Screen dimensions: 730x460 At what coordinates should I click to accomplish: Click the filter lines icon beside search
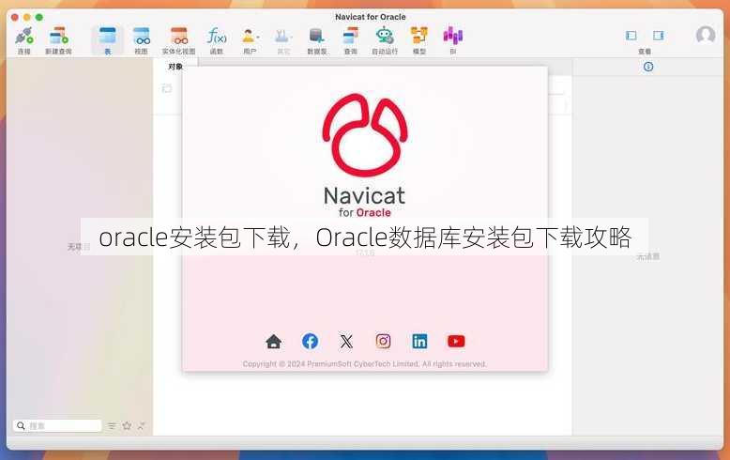113,425
